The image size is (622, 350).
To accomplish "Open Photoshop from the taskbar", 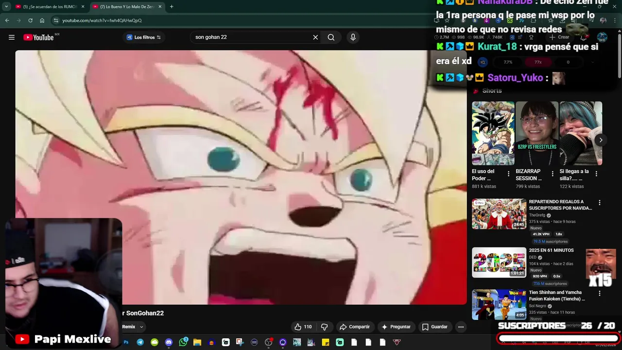I will pyautogui.click(x=126, y=342).
